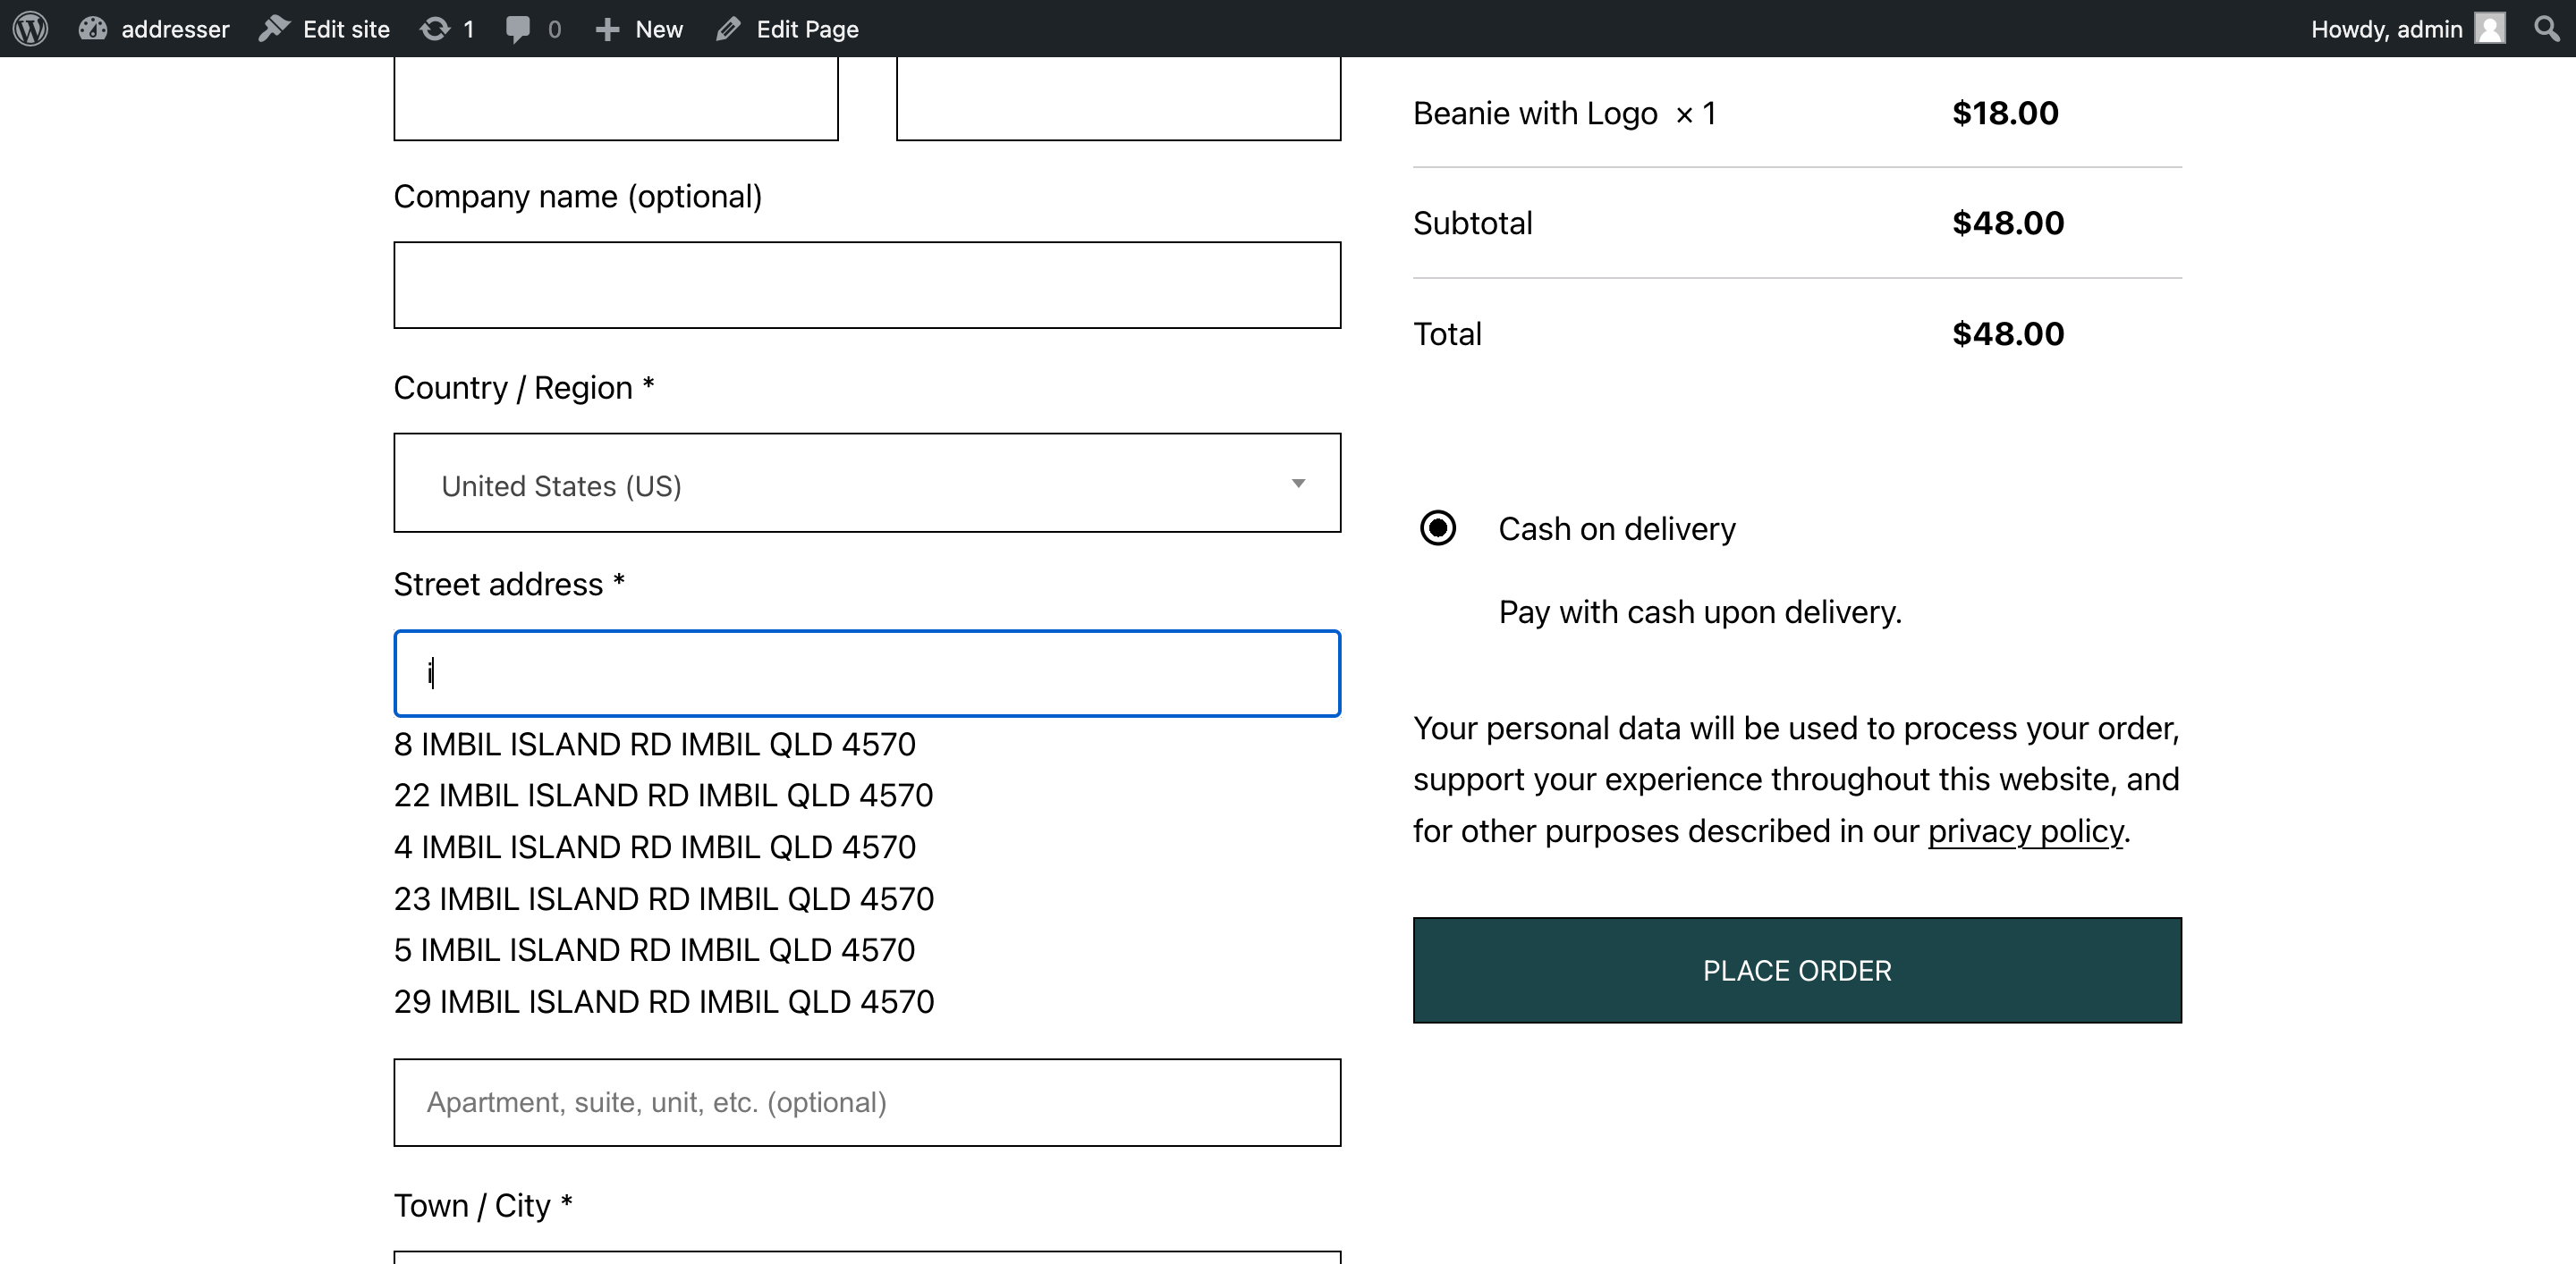Screen dimensions: 2576x1264
Task: Click the Edit Page pencil icon
Action: 728,28
